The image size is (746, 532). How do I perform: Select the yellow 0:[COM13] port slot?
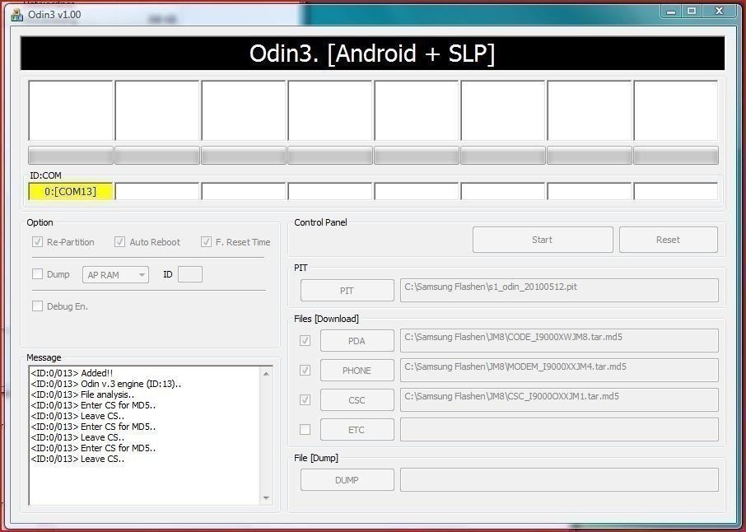(71, 191)
